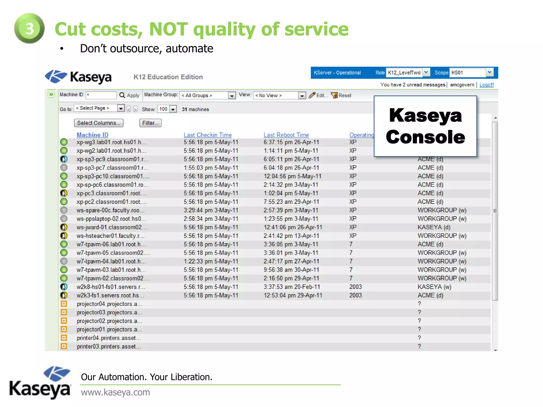
Task: Sort by the Machine ID column header
Action: (93, 135)
